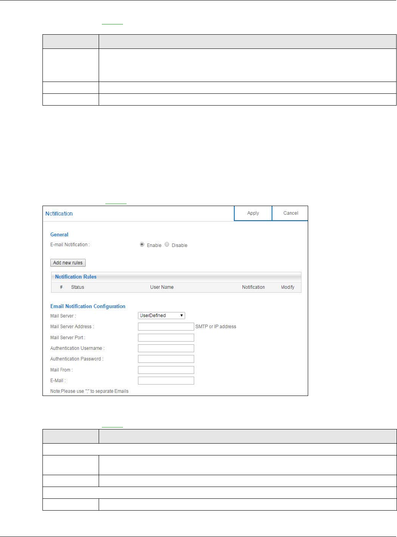Click the Cancel button
The width and height of the screenshot is (397, 537).
290,213
